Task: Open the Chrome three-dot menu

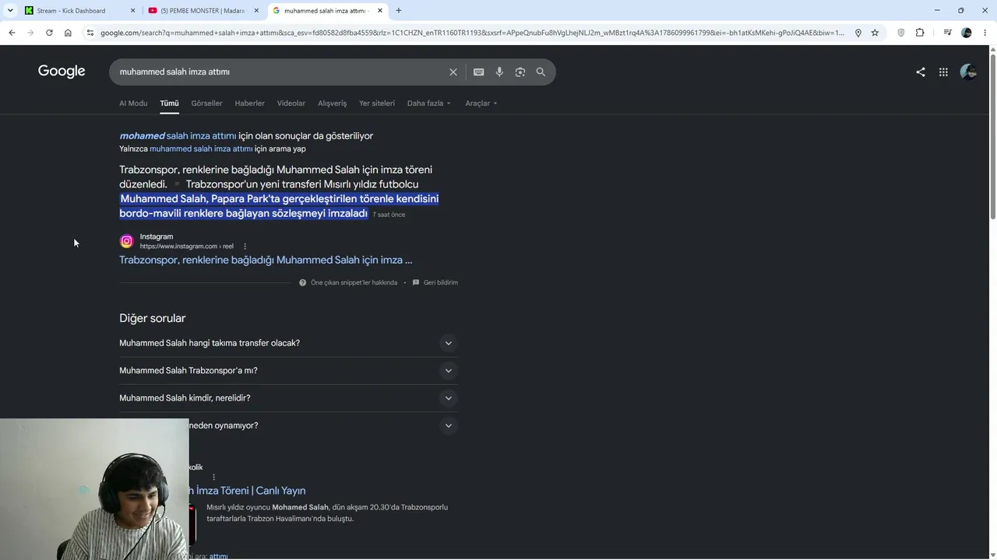Action: pos(985,33)
